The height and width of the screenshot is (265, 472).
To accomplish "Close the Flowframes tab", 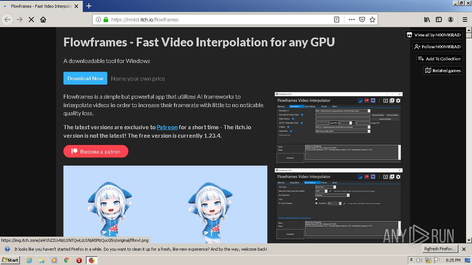I will 77,6.
